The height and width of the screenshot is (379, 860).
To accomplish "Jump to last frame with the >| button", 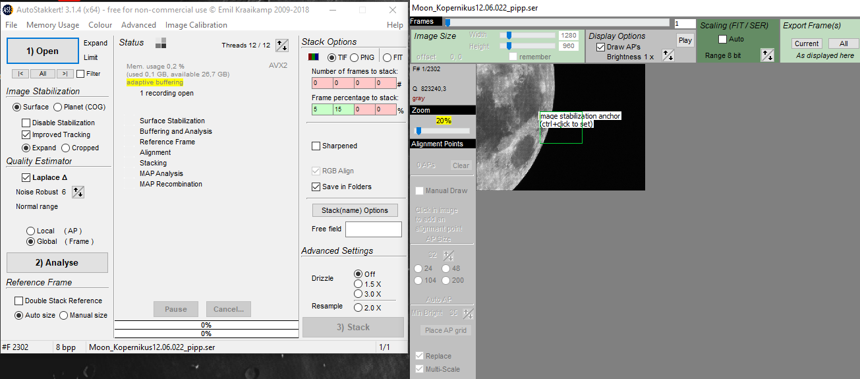I will 65,74.
